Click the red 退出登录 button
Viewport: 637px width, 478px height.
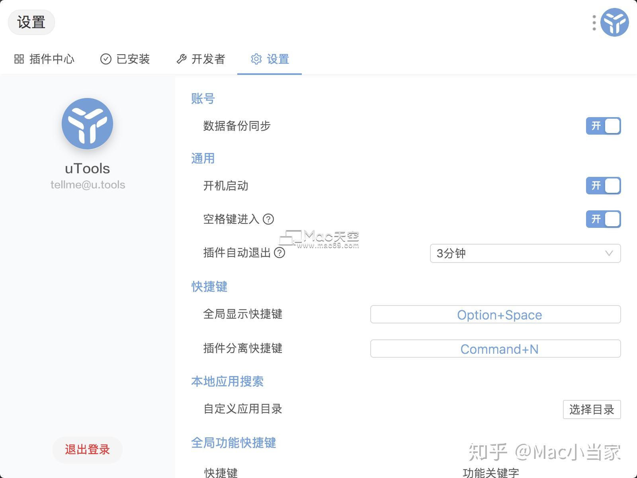(x=87, y=449)
